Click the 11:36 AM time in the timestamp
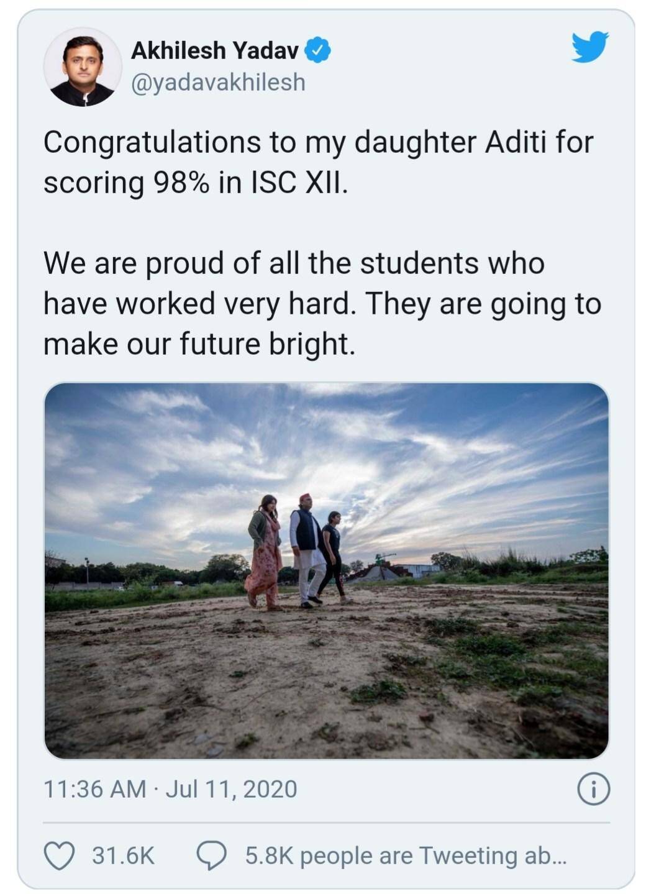The image size is (646, 894). [x=95, y=789]
